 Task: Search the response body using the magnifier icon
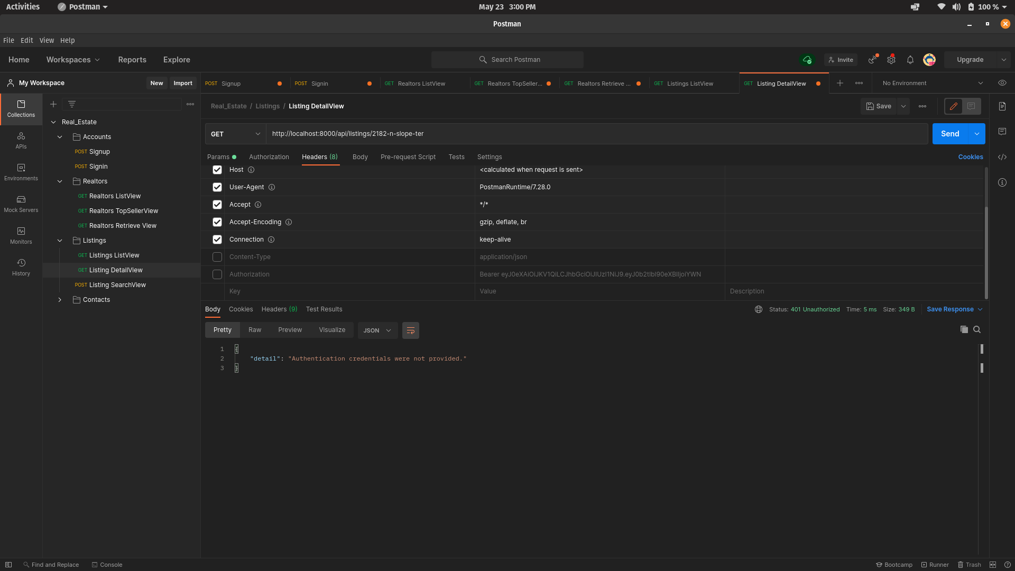click(977, 329)
